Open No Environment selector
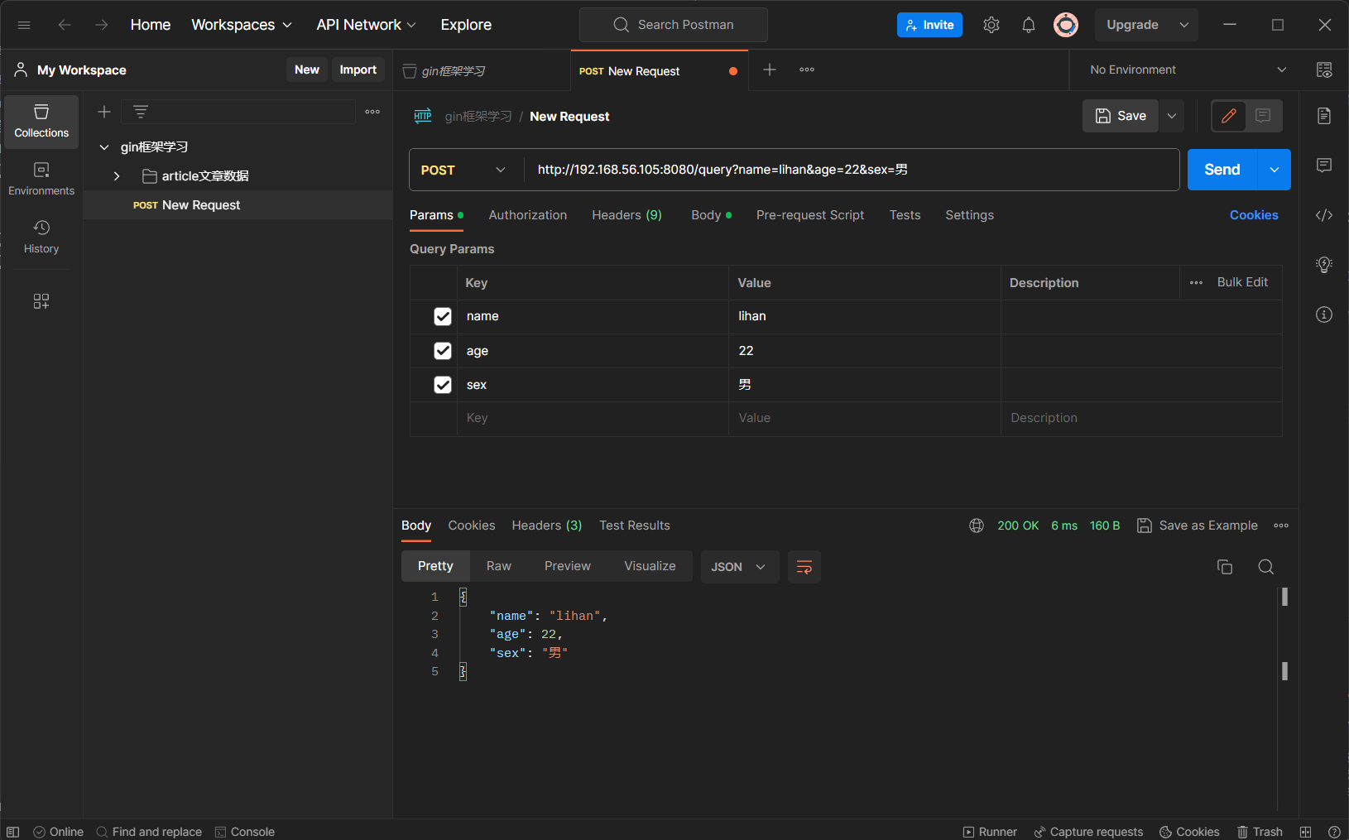 [1188, 70]
